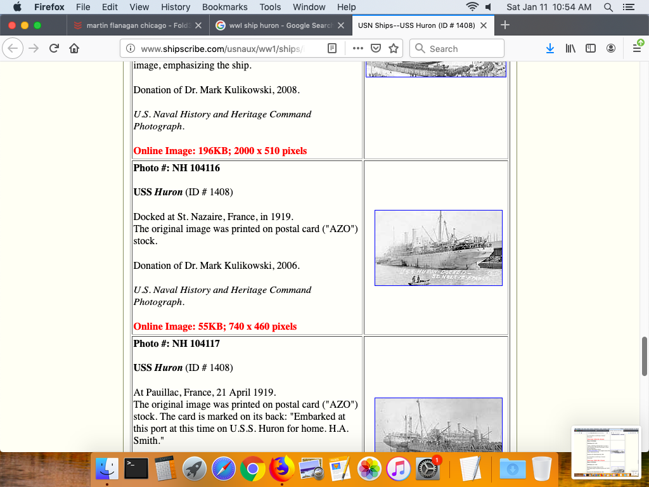Click the Home icon in toolbar
The width and height of the screenshot is (649, 487).
(x=74, y=49)
